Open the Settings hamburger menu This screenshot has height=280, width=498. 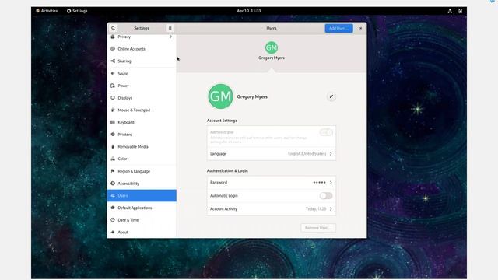170,28
